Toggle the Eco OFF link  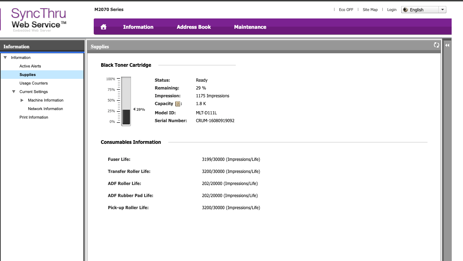click(346, 10)
